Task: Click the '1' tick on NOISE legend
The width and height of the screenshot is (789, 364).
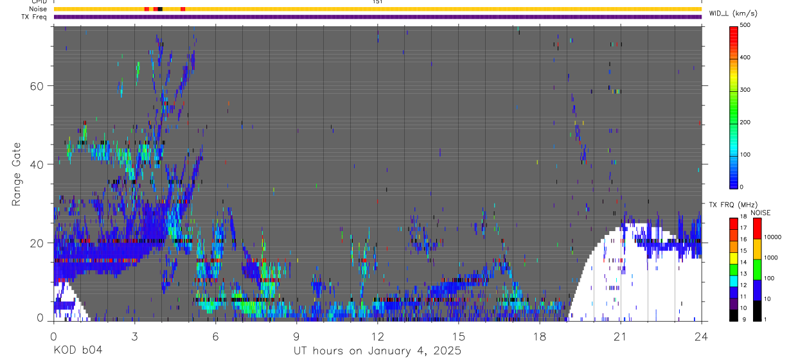Action: coord(767,320)
